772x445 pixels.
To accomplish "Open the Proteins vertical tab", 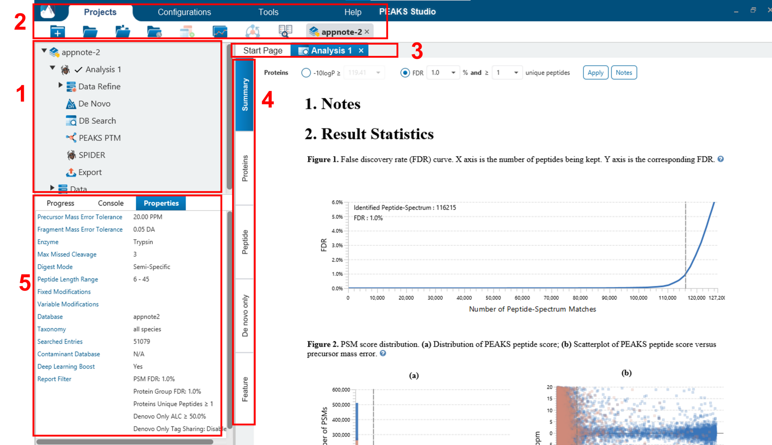I will tap(245, 168).
